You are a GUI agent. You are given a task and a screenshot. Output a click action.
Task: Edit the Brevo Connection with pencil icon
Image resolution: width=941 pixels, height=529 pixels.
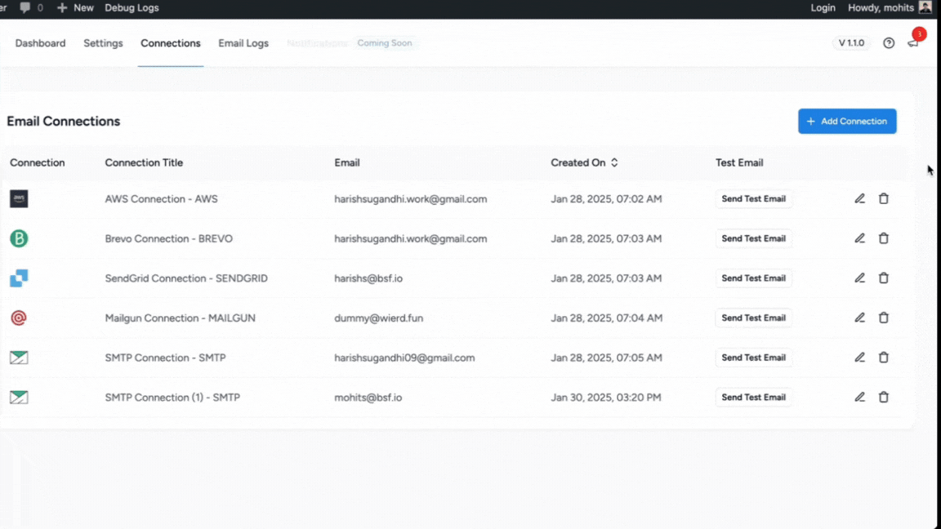(859, 238)
